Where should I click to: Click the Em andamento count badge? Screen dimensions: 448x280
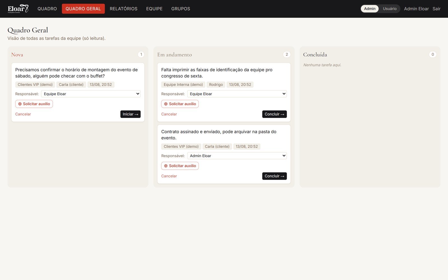pos(287,54)
